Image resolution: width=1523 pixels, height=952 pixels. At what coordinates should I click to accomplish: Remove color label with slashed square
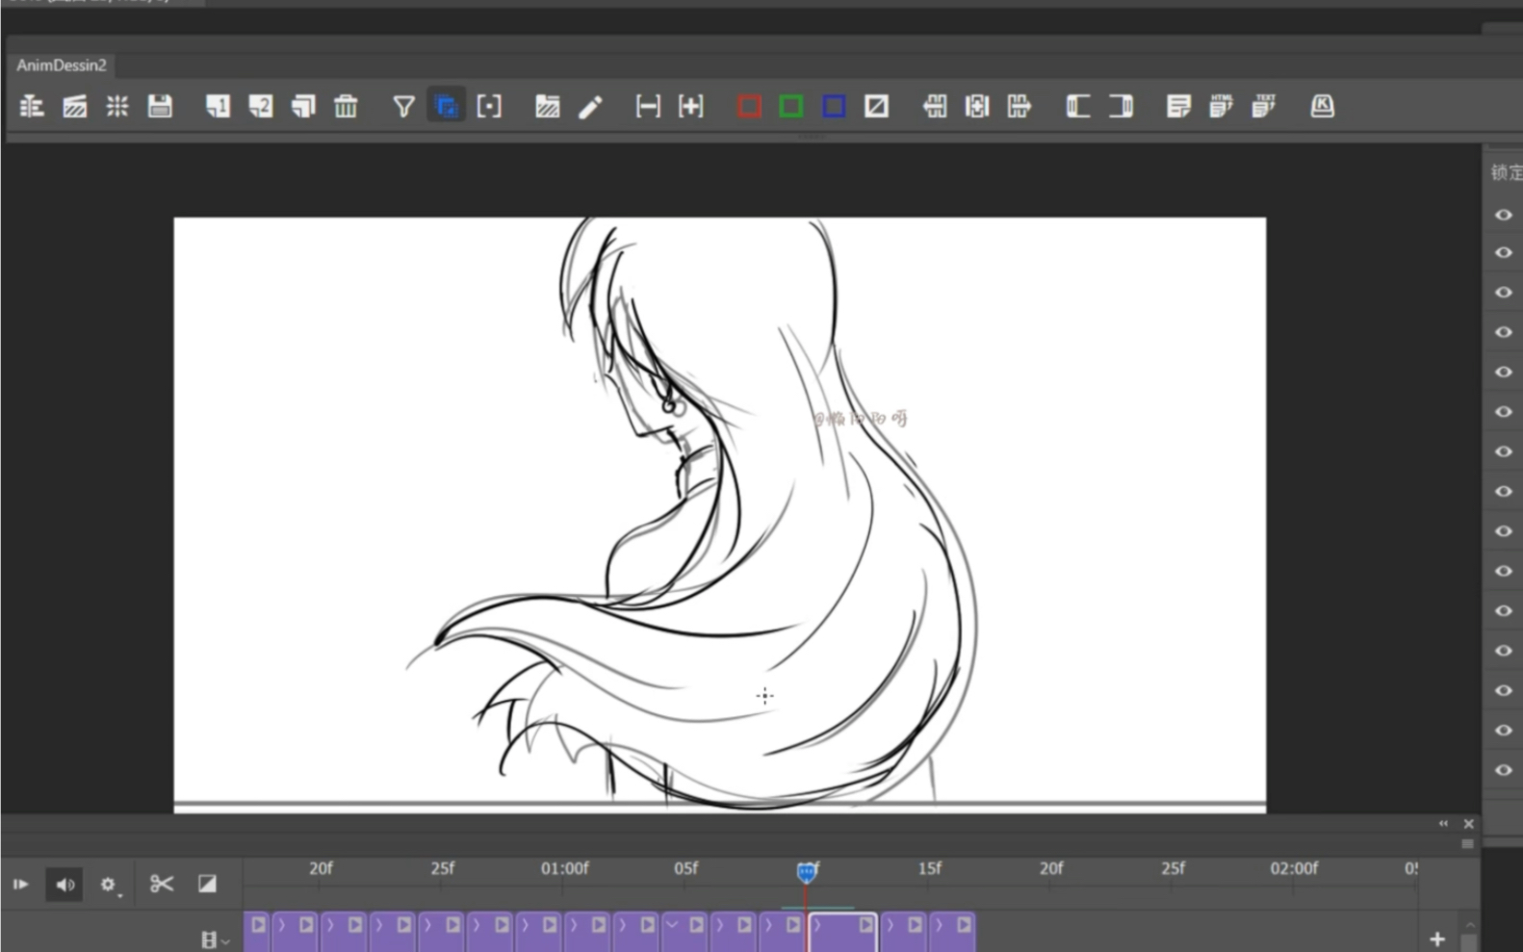[876, 106]
